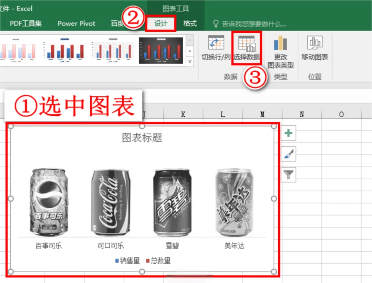Open chart filters funnel button
This screenshot has width=372, height=283.
pyautogui.click(x=289, y=175)
